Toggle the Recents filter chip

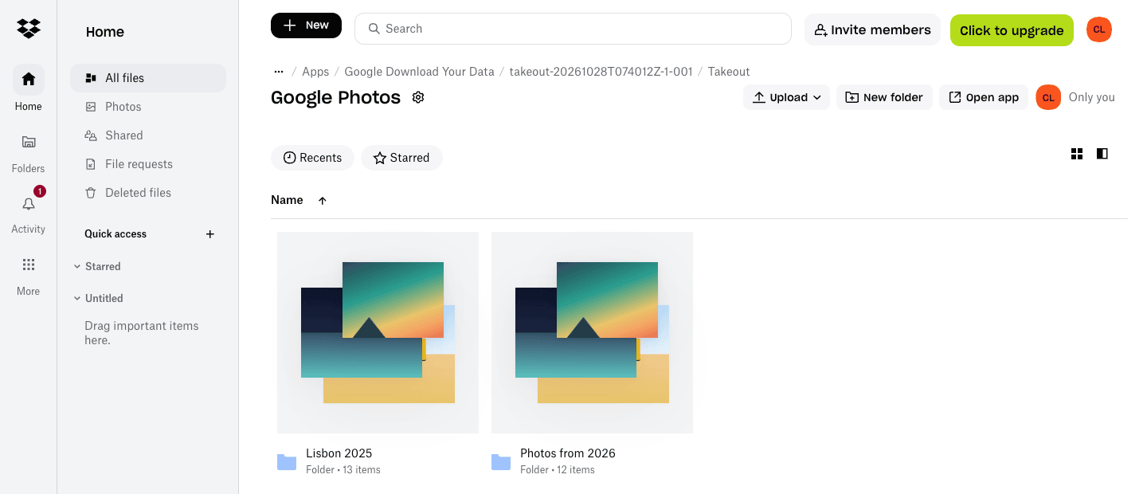pyautogui.click(x=312, y=158)
